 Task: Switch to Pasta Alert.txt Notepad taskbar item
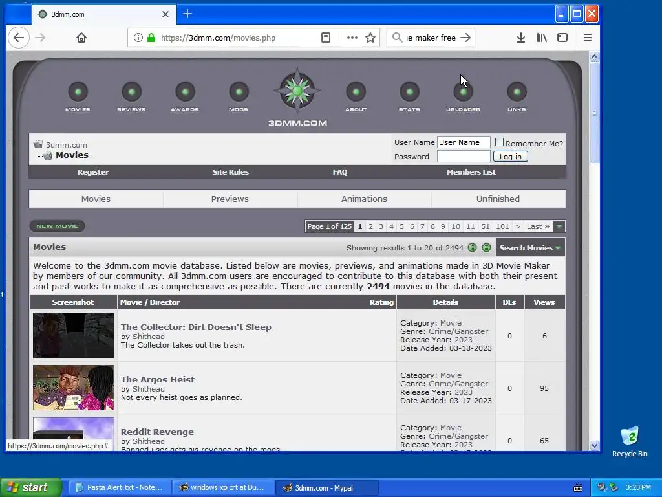tap(120, 487)
